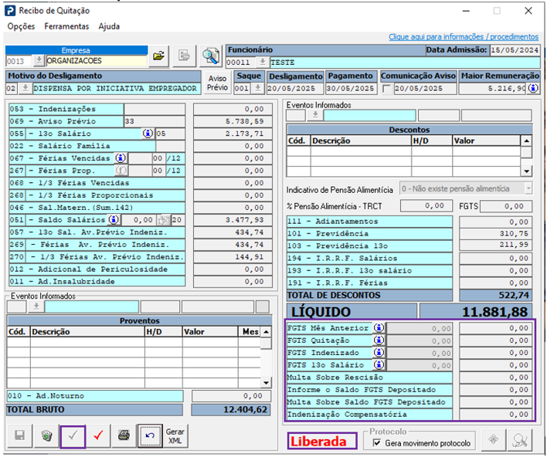Viewport: 547px width, 457px height.
Task: Open the Ajuda menu
Action: pyautogui.click(x=109, y=26)
